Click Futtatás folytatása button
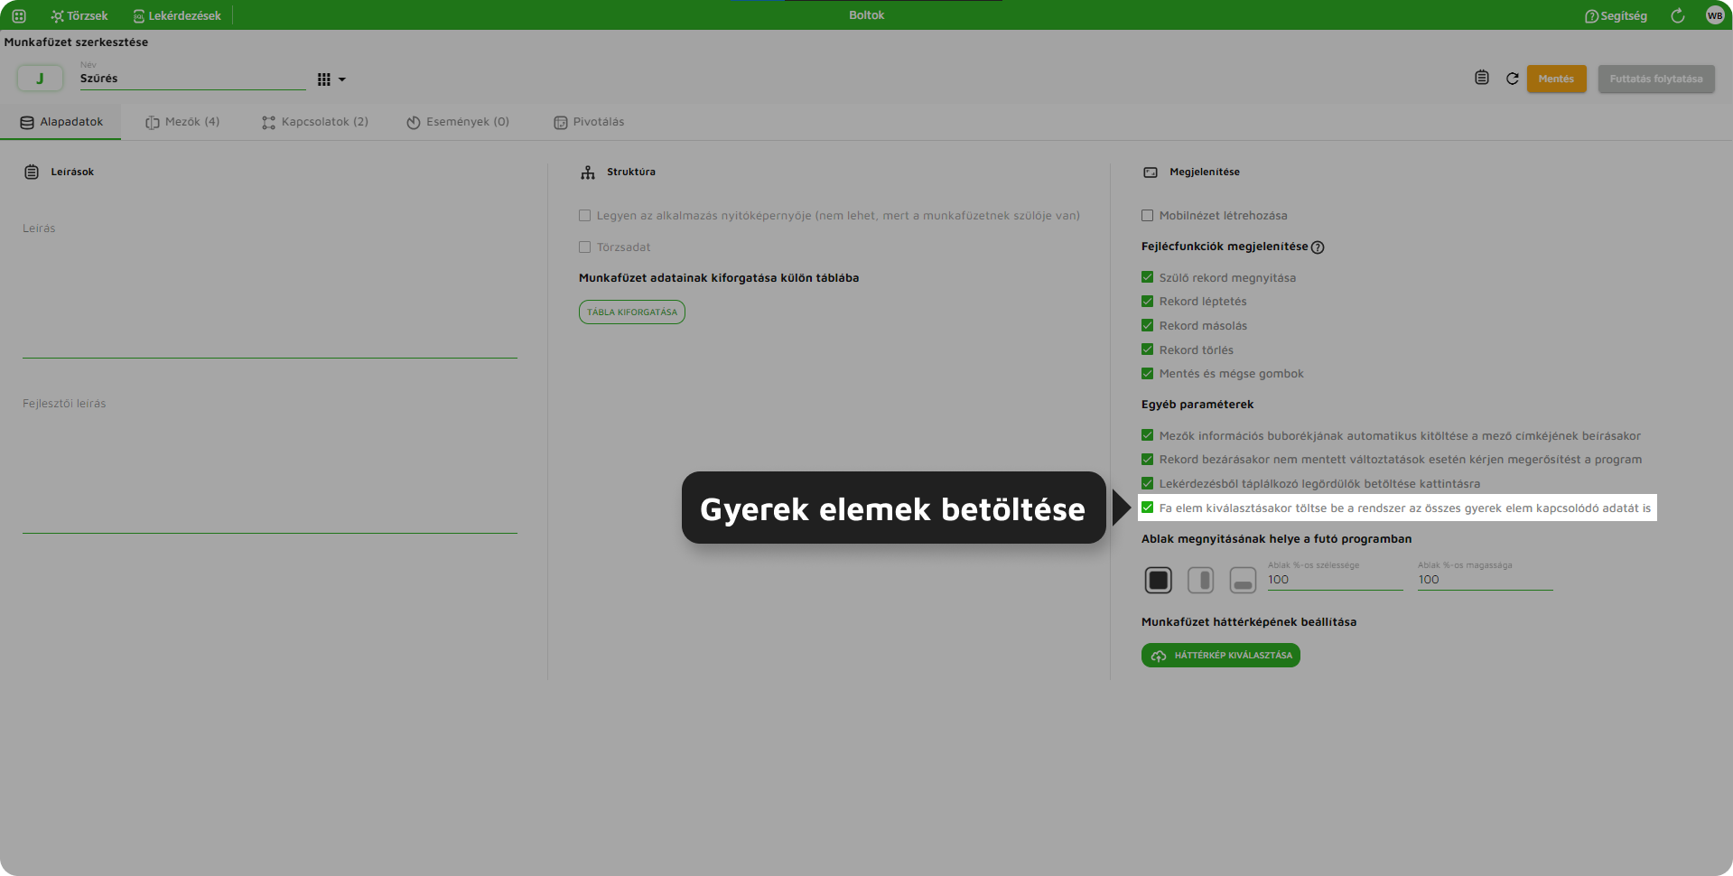1733x876 pixels. pos(1656,79)
